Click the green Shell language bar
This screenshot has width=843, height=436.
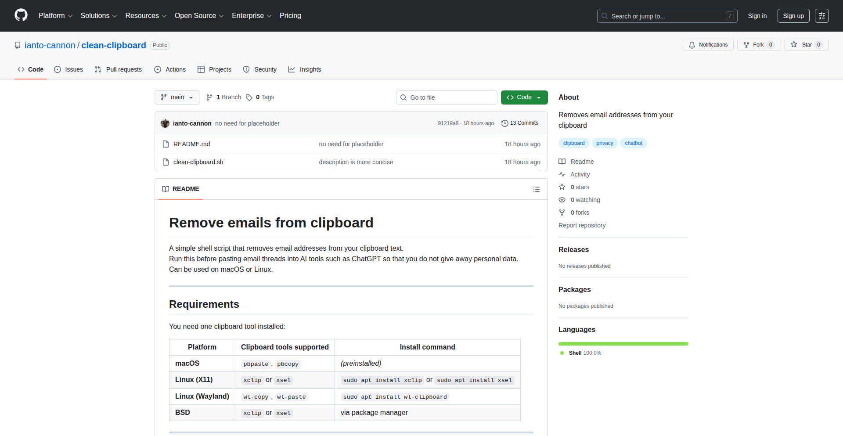click(x=623, y=344)
